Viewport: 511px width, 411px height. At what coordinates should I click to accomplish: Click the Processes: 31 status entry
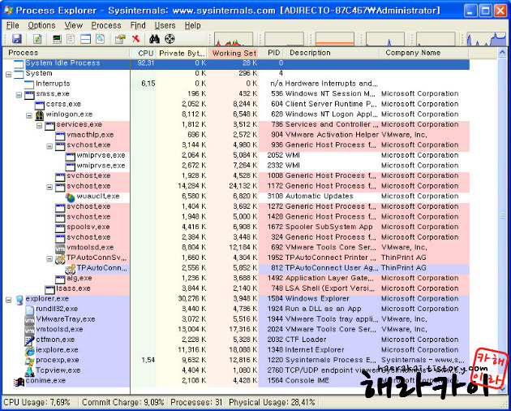pos(196,403)
